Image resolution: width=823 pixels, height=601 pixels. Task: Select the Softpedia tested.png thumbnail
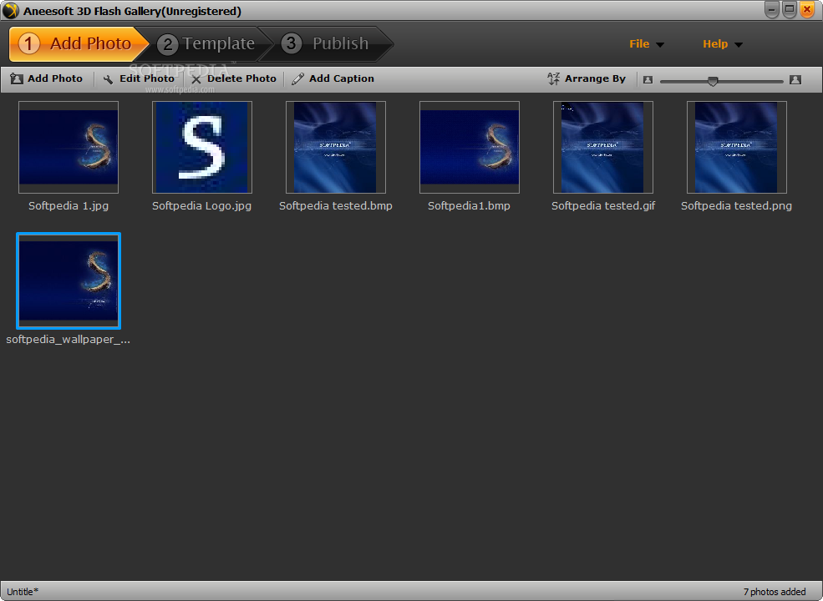point(736,148)
